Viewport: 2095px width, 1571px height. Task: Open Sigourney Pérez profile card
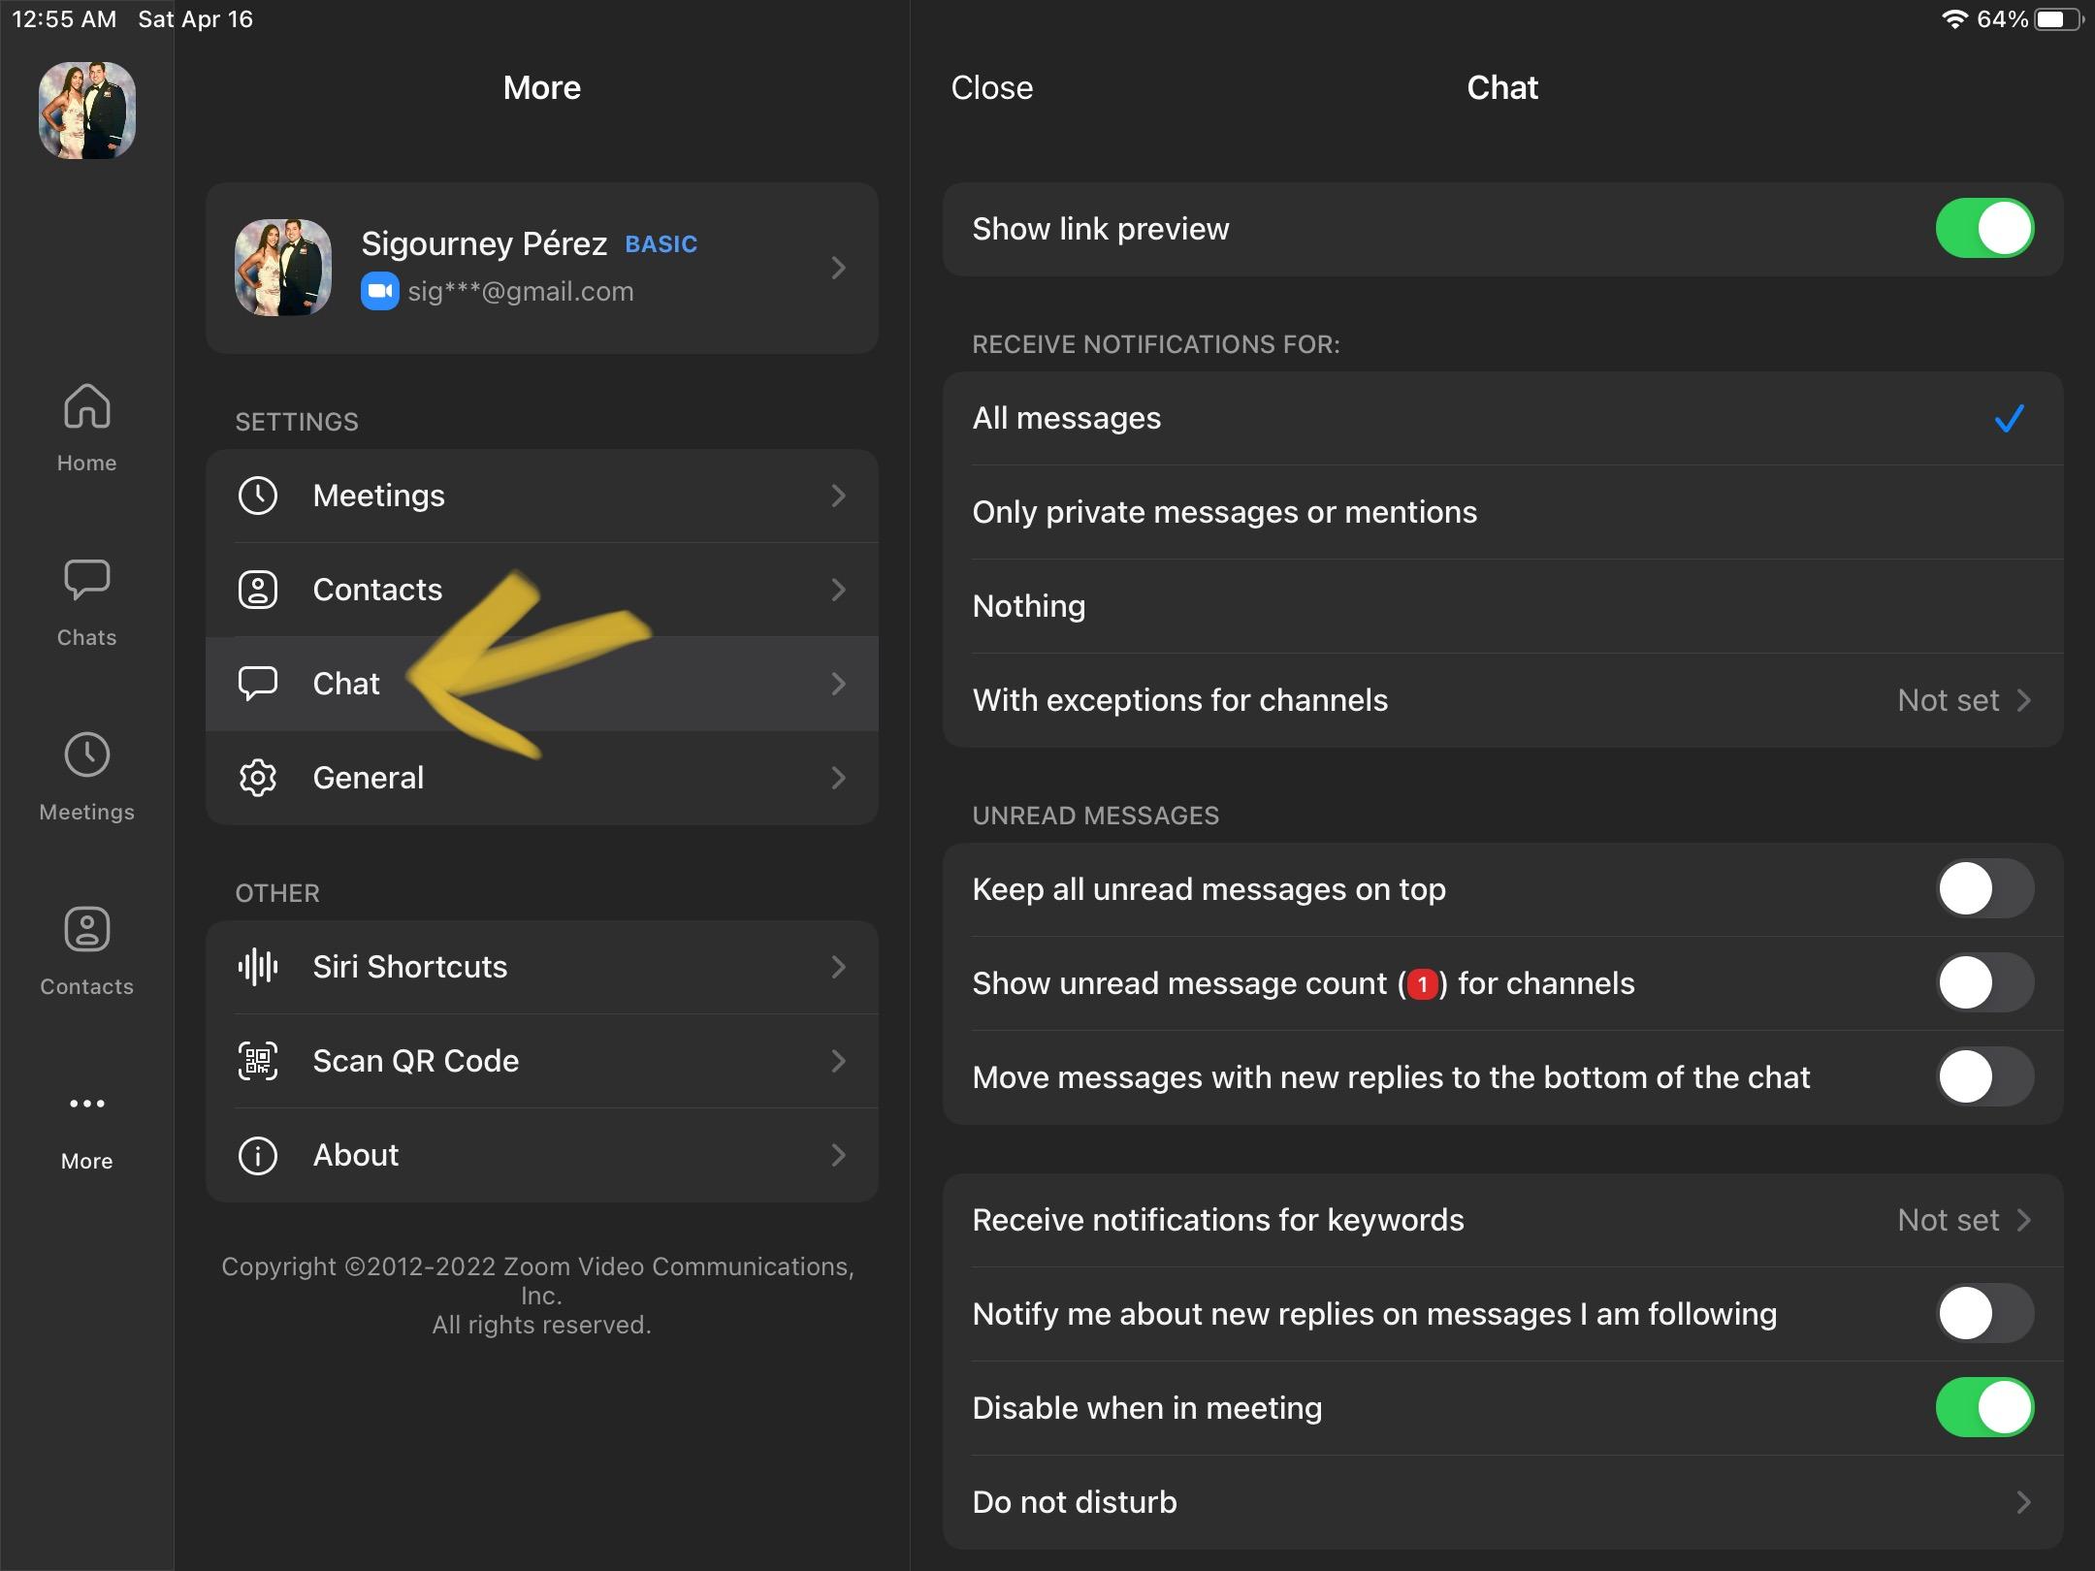pyautogui.click(x=541, y=268)
